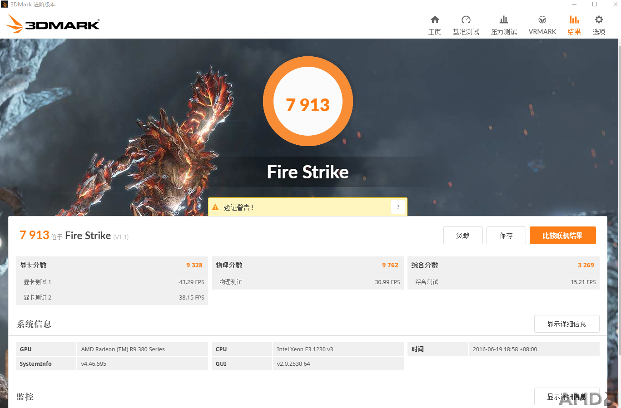
Task: Click the 7 913 score circle
Action: (x=308, y=101)
